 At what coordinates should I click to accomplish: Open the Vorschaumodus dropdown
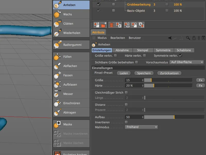pos(187,62)
